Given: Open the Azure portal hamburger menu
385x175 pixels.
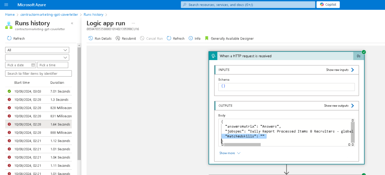Looking at the screenshot, I should tap(6, 5).
